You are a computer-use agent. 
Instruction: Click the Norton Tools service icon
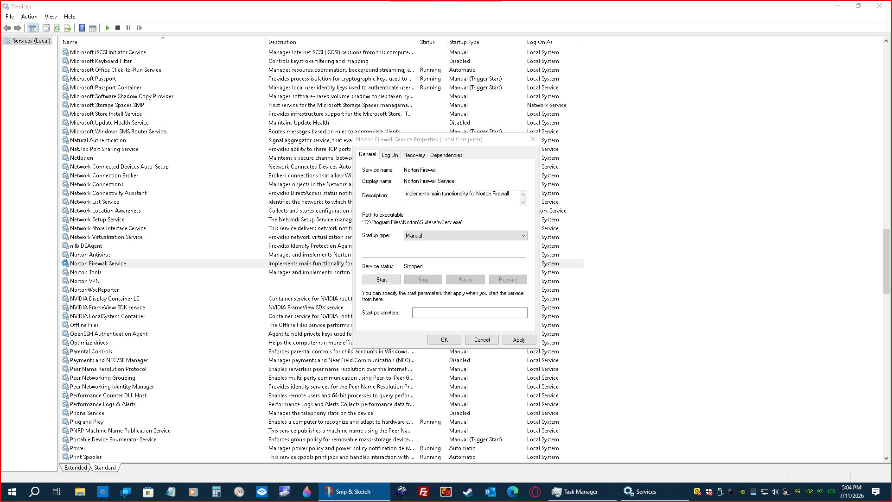(x=65, y=272)
